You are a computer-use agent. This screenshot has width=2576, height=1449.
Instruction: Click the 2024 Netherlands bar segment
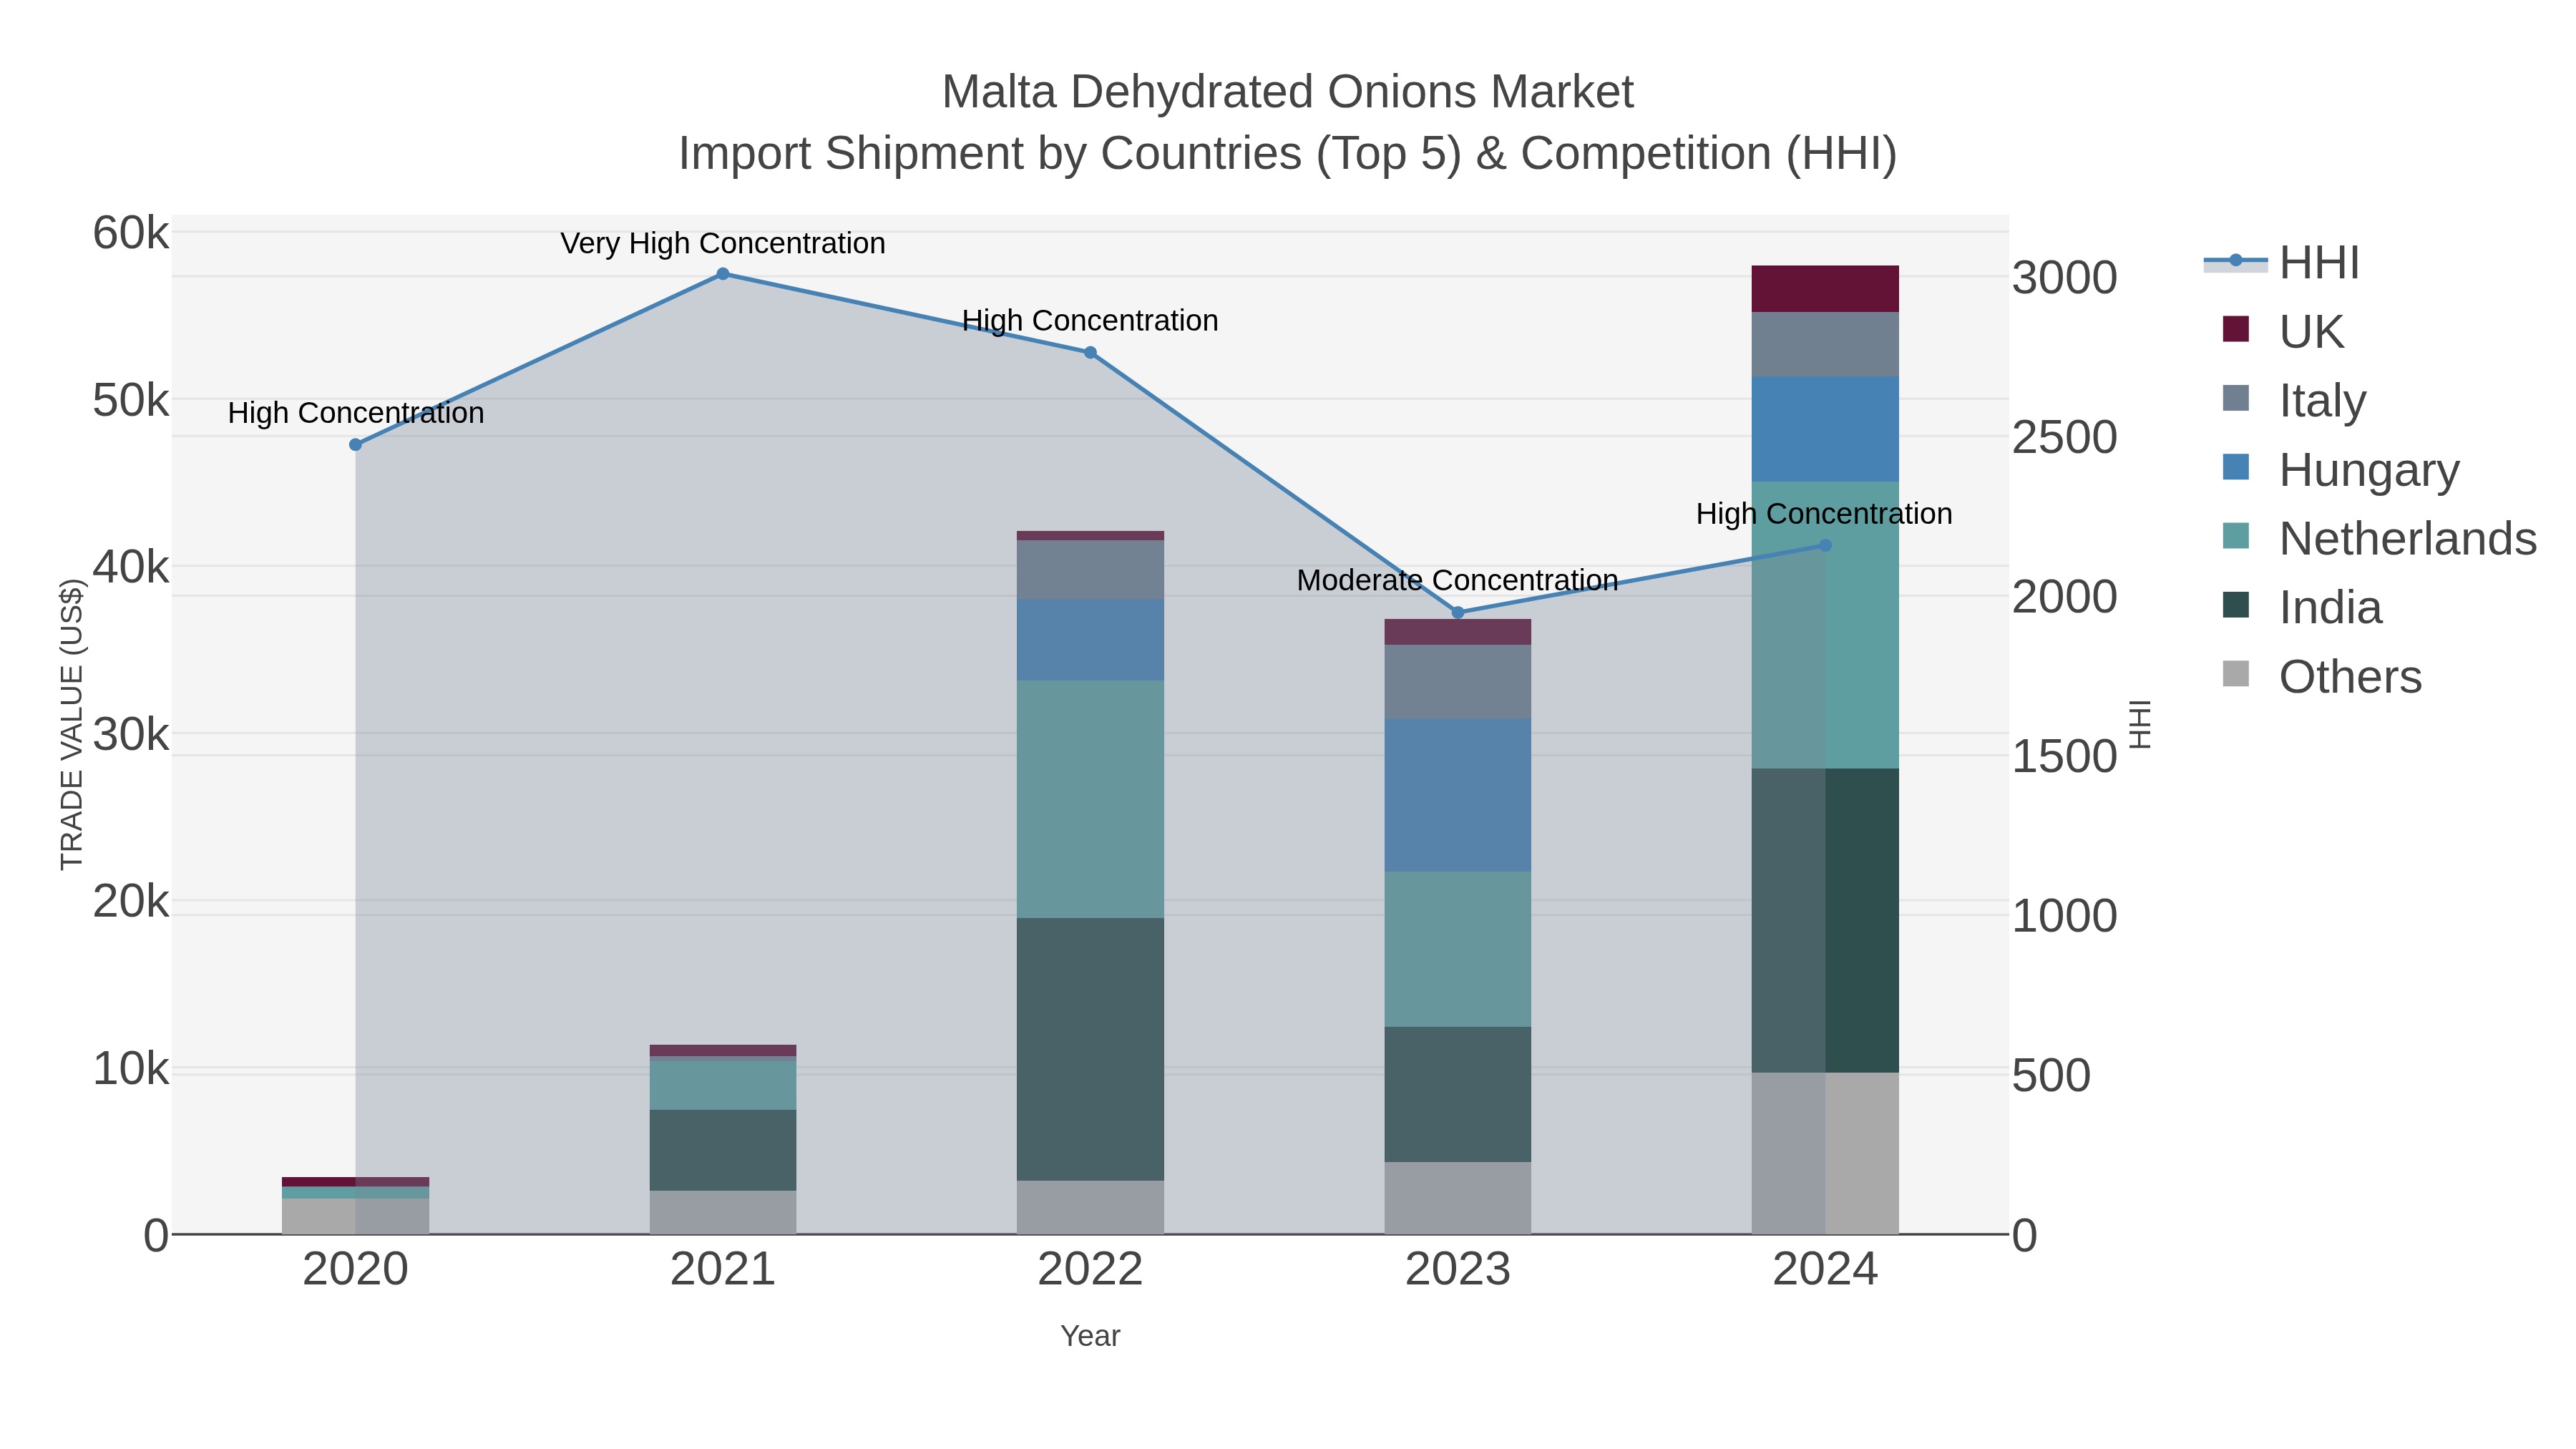pos(1825,625)
